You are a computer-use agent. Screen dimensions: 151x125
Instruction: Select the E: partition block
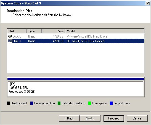click(76, 89)
